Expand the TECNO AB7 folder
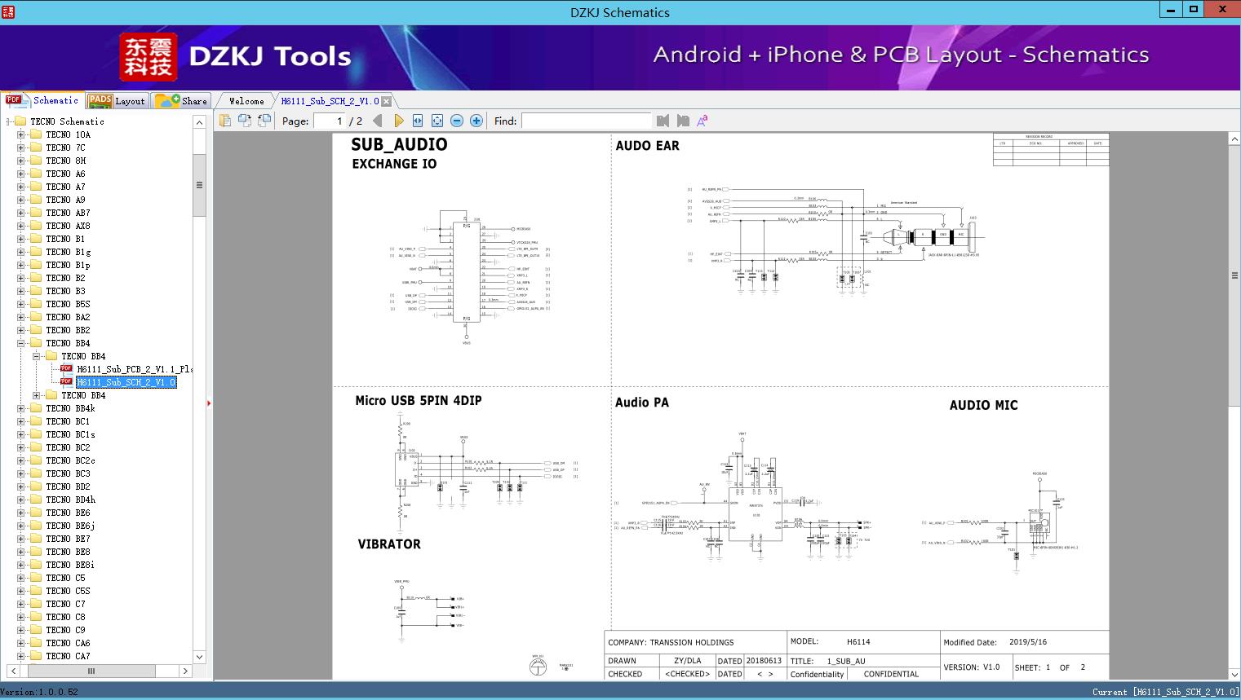The width and height of the screenshot is (1241, 700). (x=21, y=213)
